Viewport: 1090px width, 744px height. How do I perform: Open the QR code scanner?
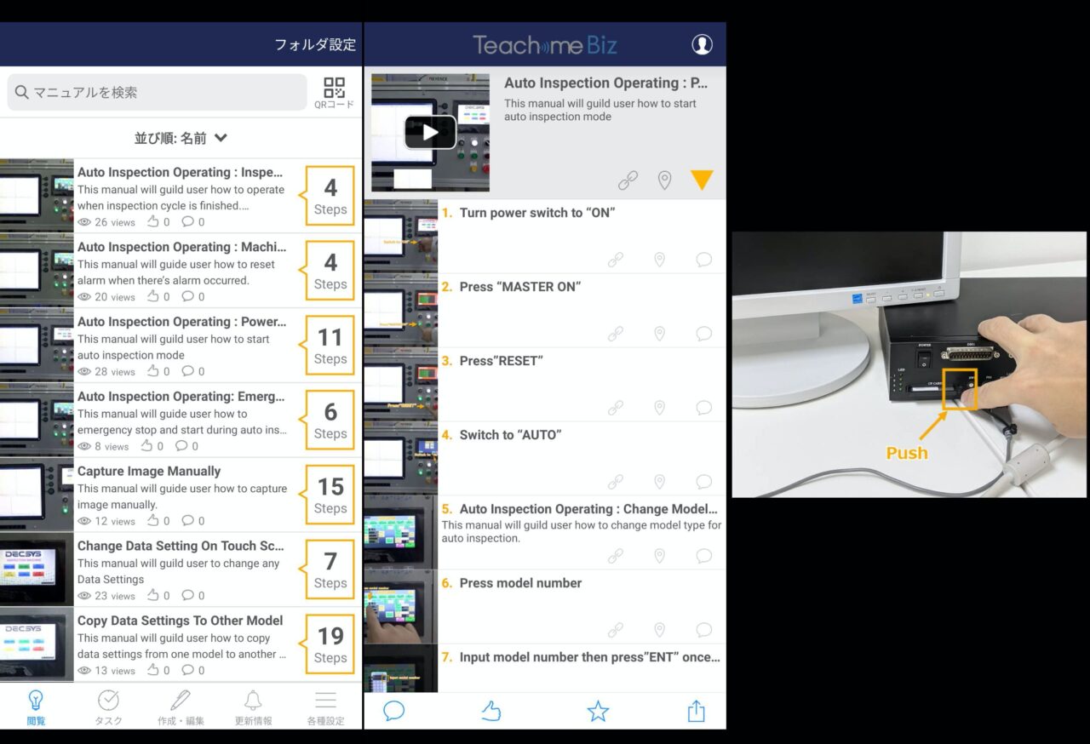tap(334, 88)
